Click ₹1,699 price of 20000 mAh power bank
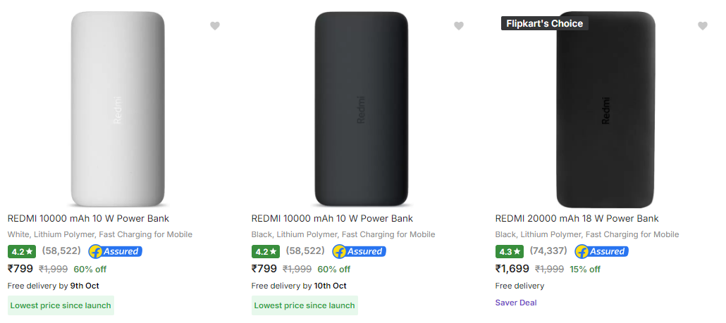This screenshot has width=726, height=323. tap(512, 269)
